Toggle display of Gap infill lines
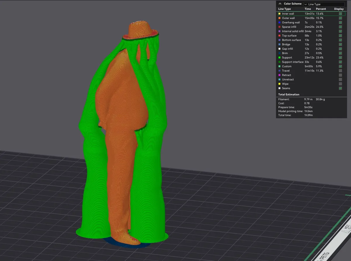Screen dimensions: 351x261 point(340,49)
